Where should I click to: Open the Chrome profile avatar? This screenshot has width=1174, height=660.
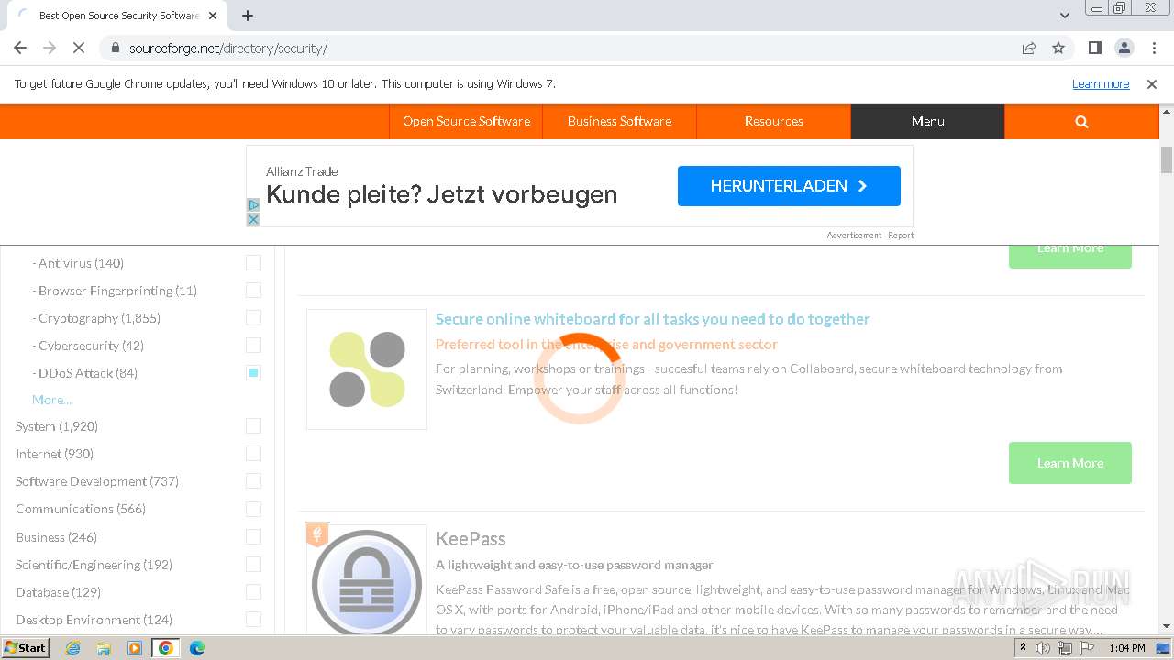[1124, 48]
